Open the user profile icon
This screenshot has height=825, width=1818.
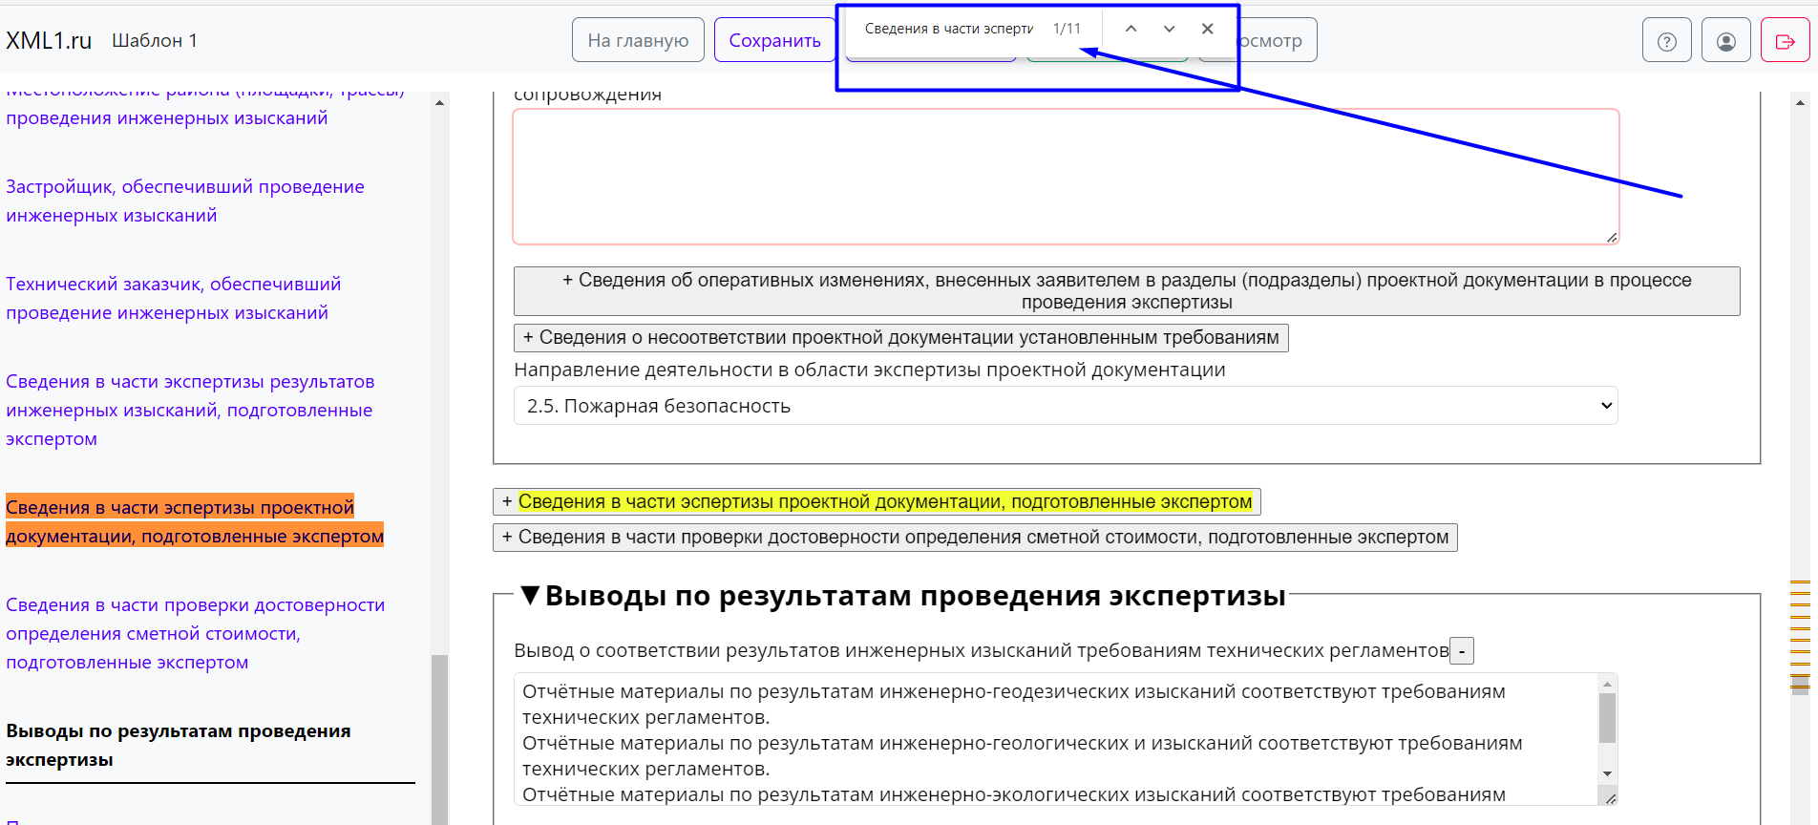tap(1725, 41)
